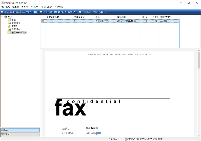Start a new scan from the toolbar
The width and height of the screenshot is (201, 141).
[x=23, y=12]
